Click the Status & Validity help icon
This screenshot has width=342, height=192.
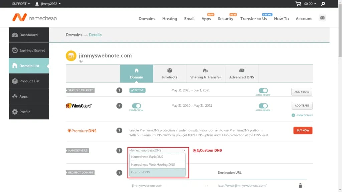coord(119,90)
